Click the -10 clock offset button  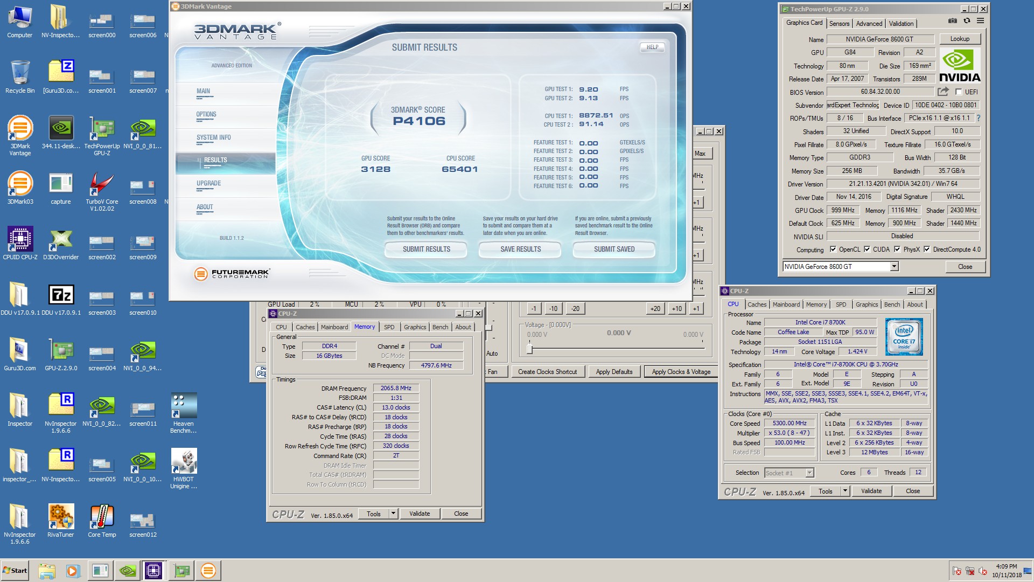[x=553, y=308]
